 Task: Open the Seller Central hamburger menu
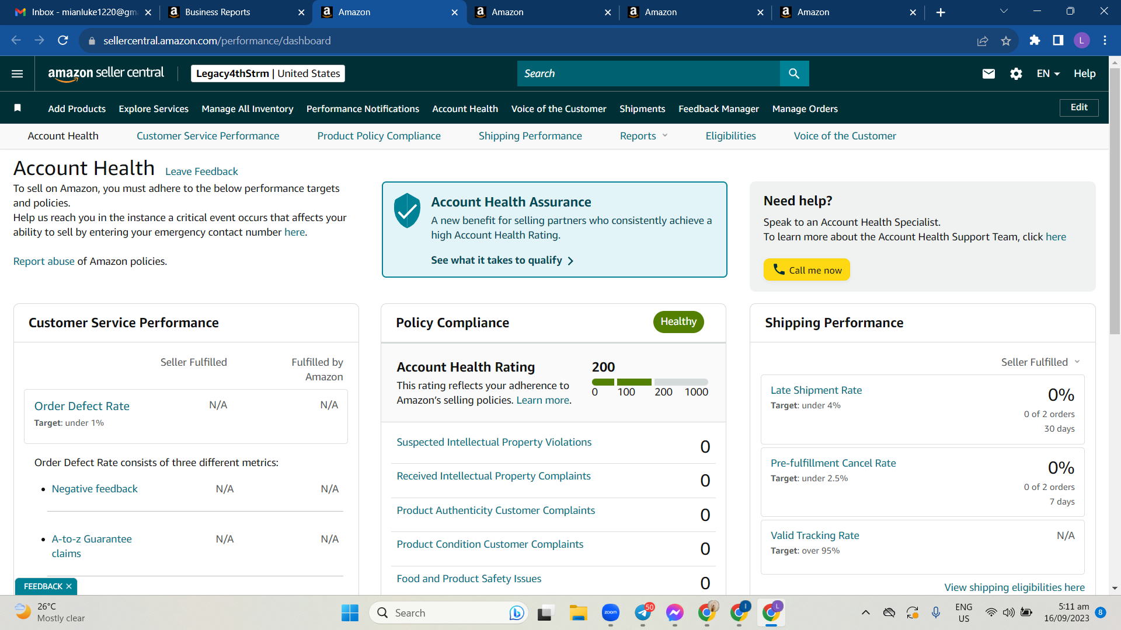click(18, 73)
